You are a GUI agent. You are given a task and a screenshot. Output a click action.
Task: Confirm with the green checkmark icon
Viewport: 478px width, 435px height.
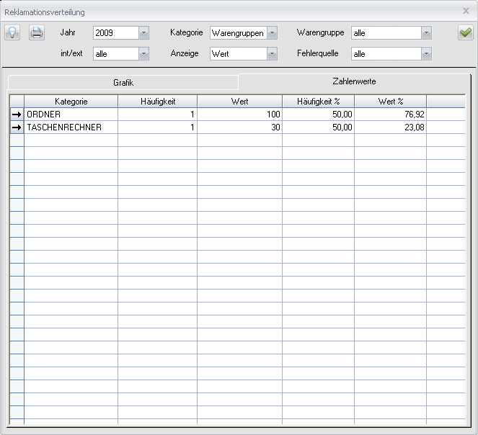465,32
